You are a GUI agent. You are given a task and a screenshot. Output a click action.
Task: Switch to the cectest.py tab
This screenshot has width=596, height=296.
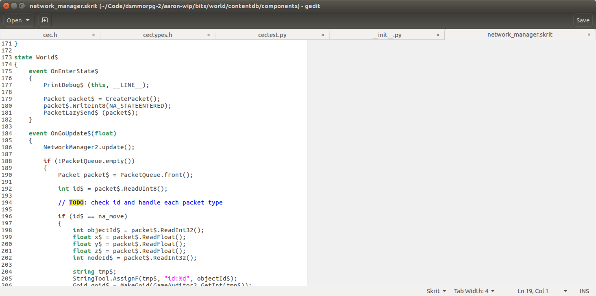[x=272, y=35]
